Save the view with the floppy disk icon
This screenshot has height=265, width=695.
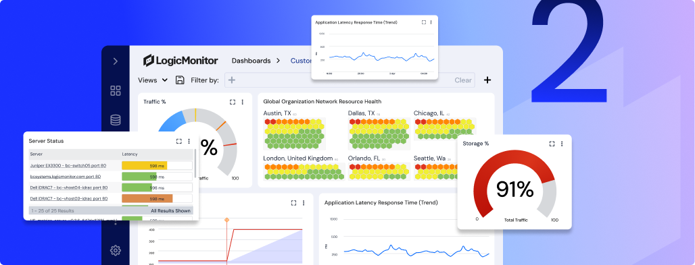pyautogui.click(x=180, y=80)
